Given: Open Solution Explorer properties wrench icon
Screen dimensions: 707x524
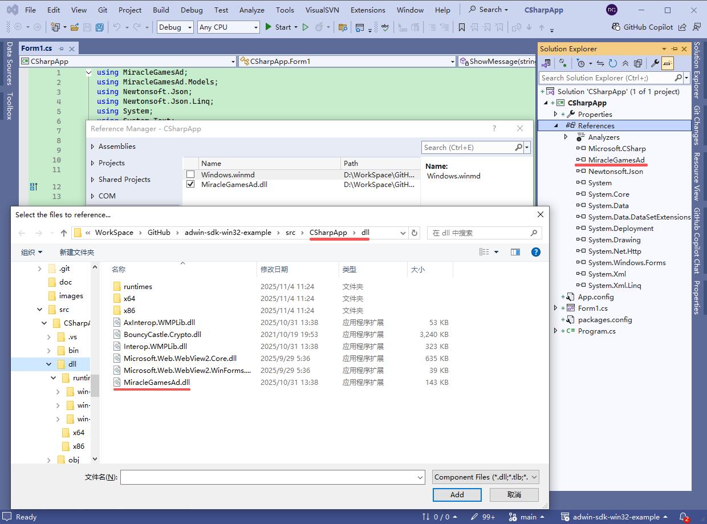Looking at the screenshot, I should (x=655, y=63).
